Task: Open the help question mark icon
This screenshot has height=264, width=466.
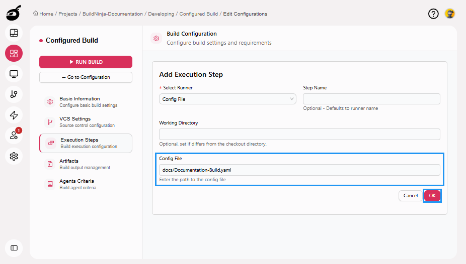Action: pos(433,14)
